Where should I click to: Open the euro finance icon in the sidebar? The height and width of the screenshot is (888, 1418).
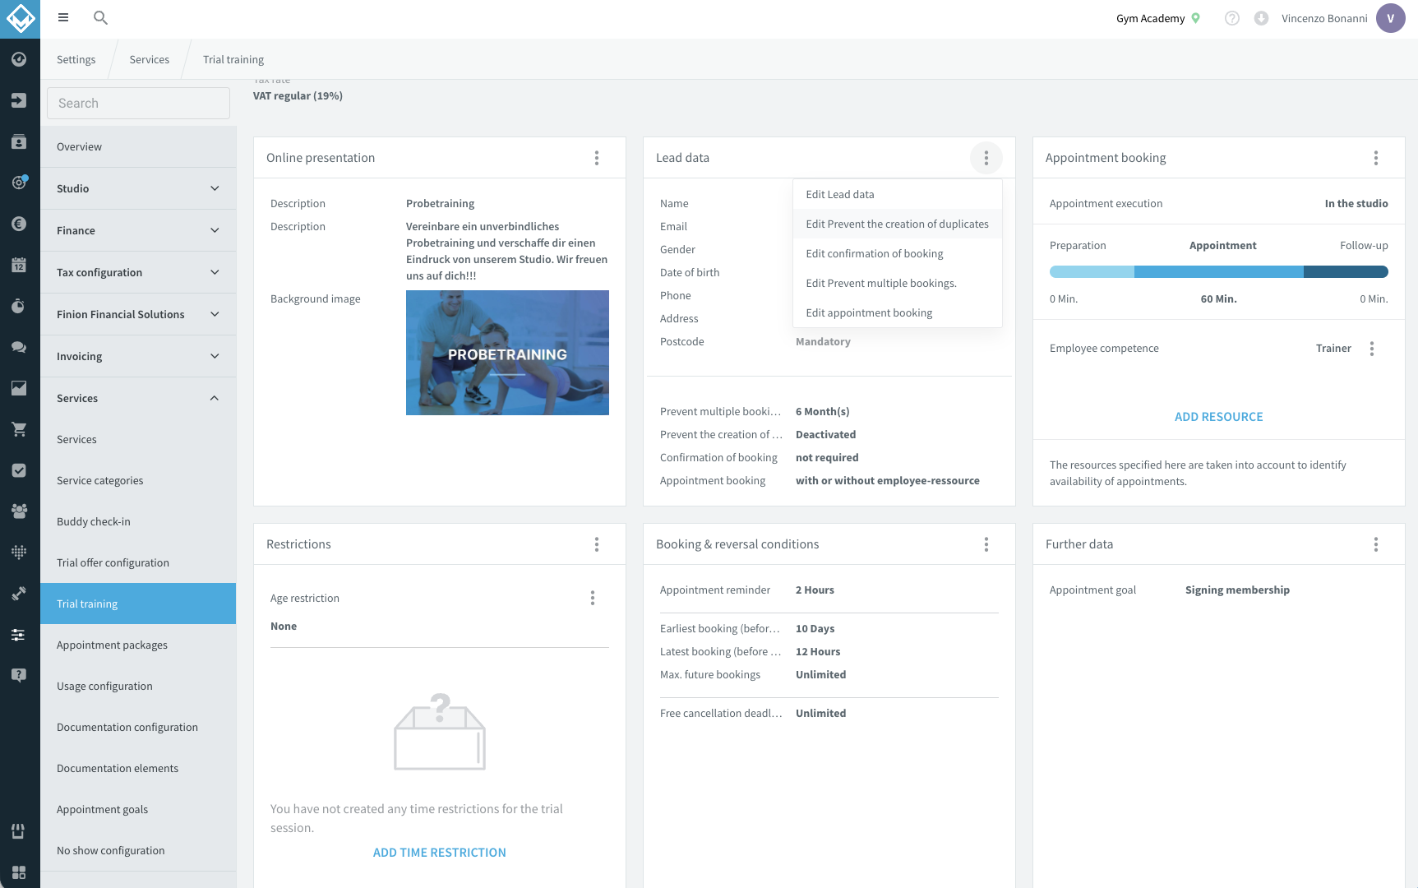19,224
